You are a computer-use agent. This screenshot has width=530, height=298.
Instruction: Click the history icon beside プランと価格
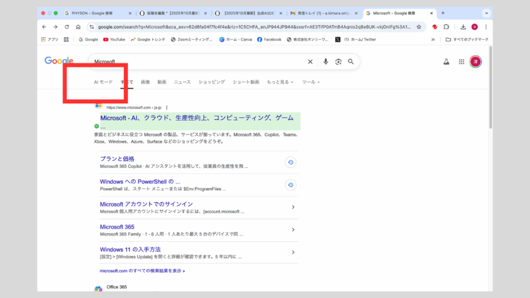pyautogui.click(x=291, y=162)
